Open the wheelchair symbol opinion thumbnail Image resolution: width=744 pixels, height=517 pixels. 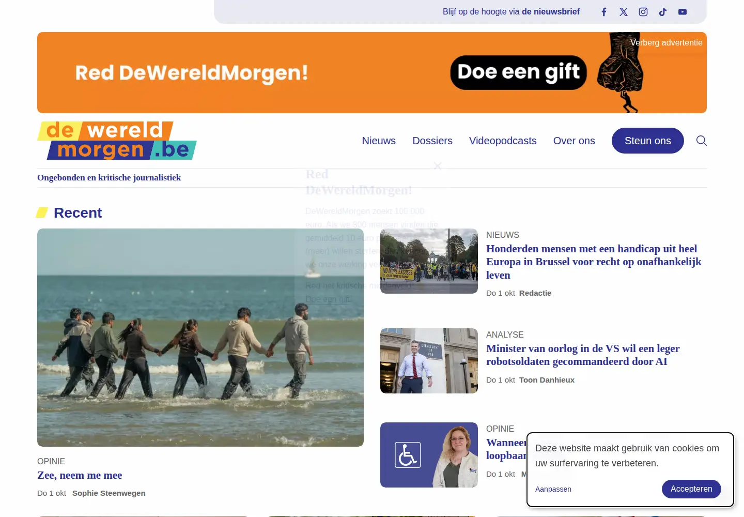coord(429,455)
